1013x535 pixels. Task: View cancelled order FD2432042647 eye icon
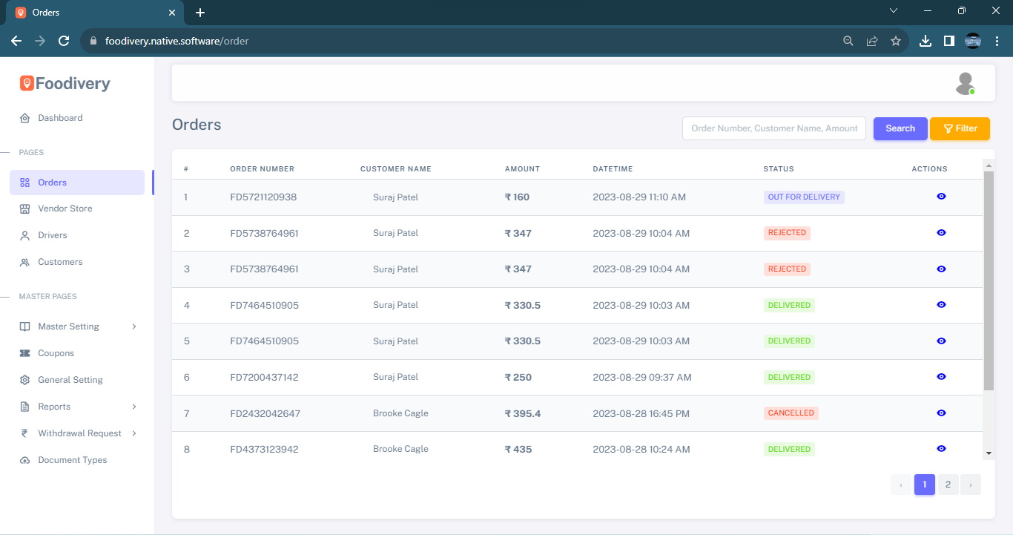pos(941,413)
